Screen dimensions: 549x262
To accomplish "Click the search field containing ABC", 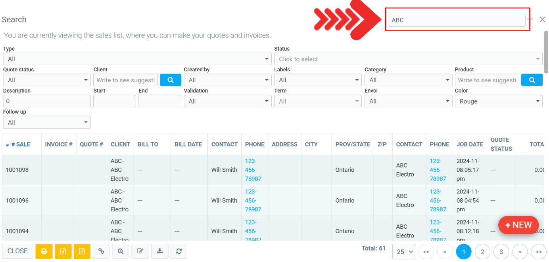I will click(457, 20).
